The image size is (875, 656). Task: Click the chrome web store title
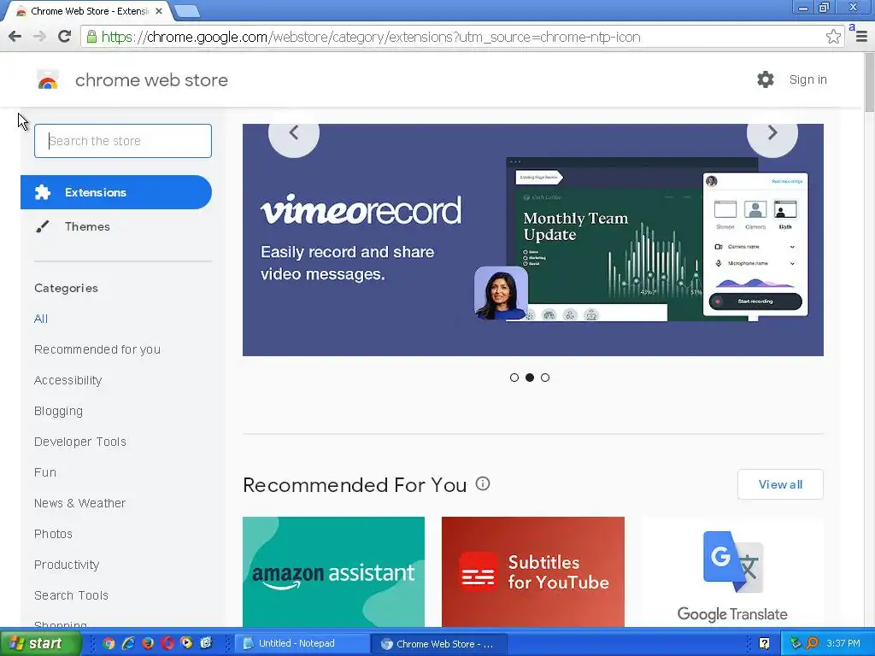(x=152, y=79)
